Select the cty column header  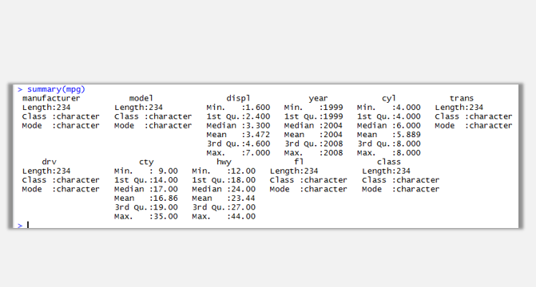146,162
